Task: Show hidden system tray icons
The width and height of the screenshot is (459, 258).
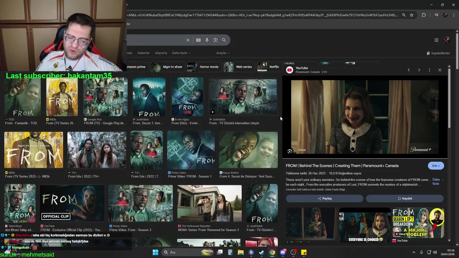Action: pyautogui.click(x=413, y=252)
